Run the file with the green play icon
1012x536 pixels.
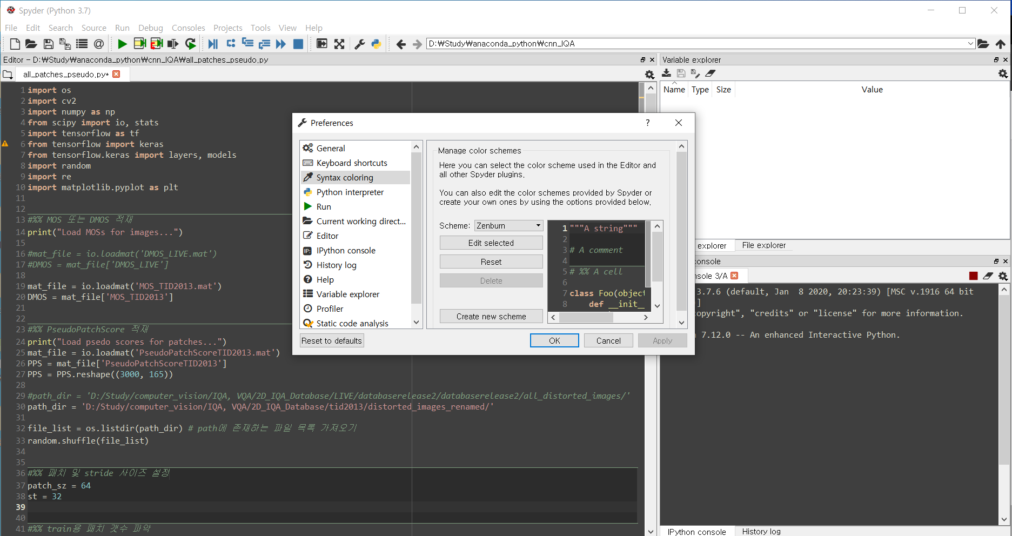pyautogui.click(x=122, y=44)
